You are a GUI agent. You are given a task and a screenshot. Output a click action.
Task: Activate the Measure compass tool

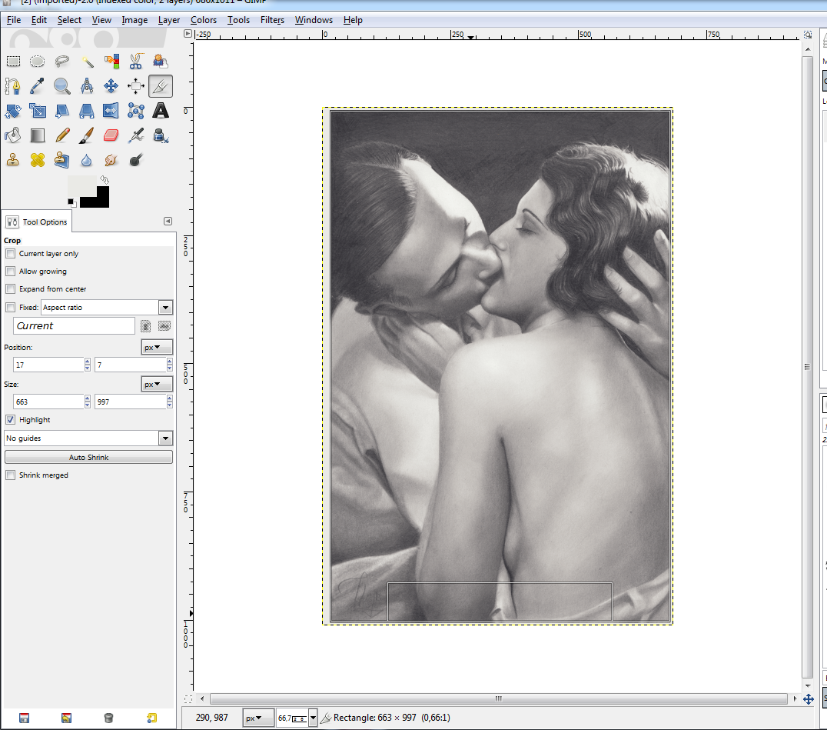coord(87,86)
